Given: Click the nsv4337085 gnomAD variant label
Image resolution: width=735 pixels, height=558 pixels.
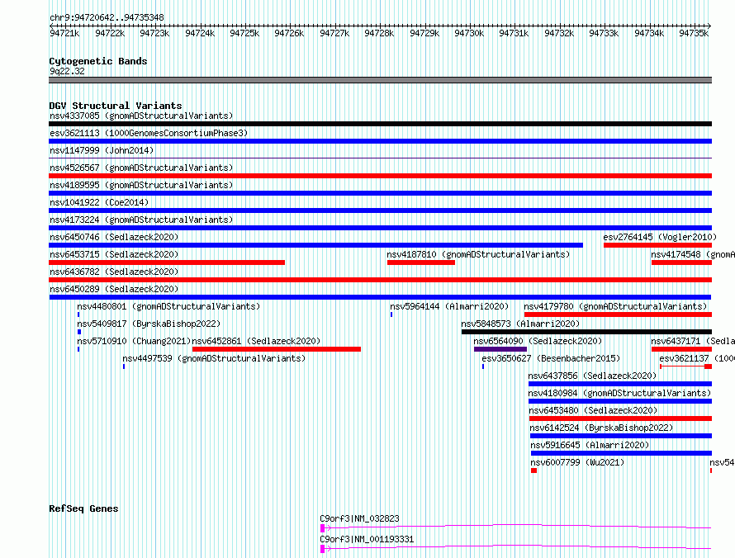Looking at the screenshot, I should [x=141, y=116].
